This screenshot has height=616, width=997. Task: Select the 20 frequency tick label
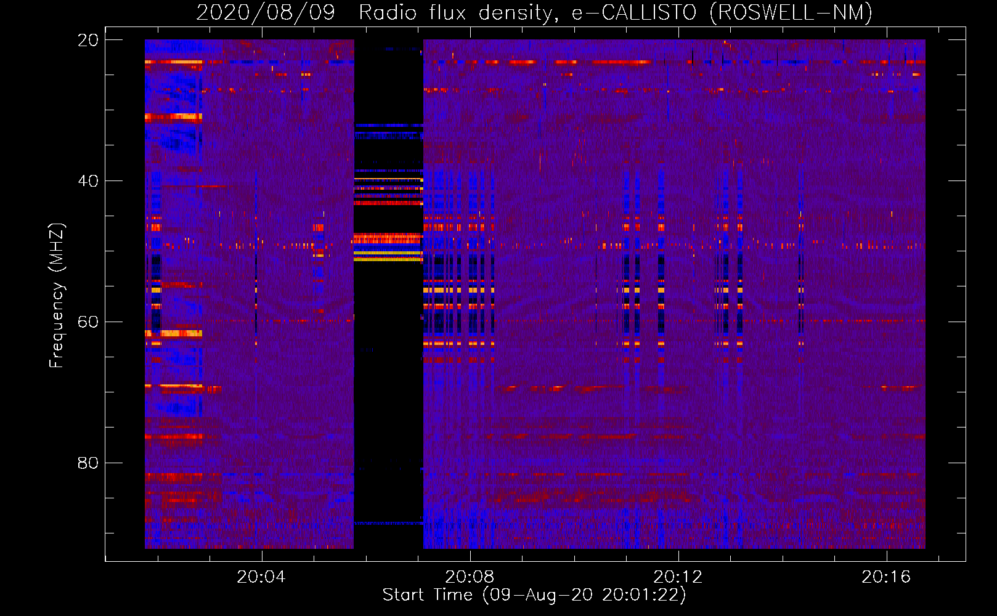88,40
